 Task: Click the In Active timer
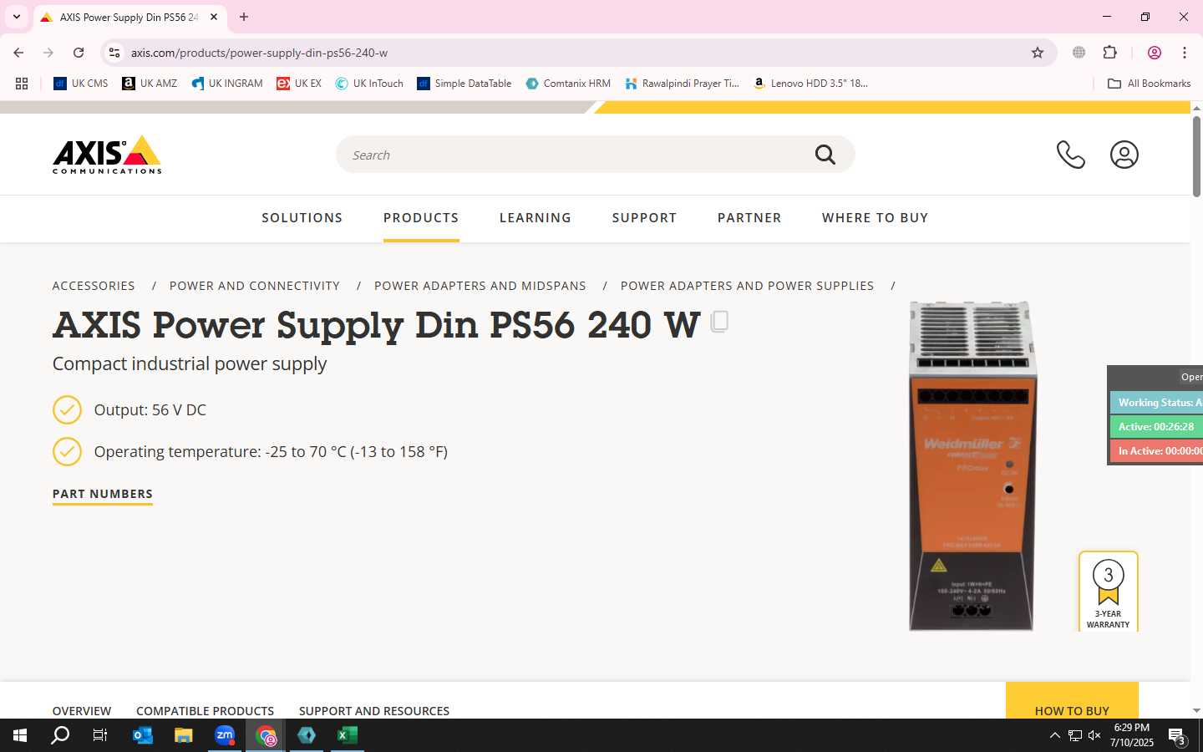point(1156,451)
